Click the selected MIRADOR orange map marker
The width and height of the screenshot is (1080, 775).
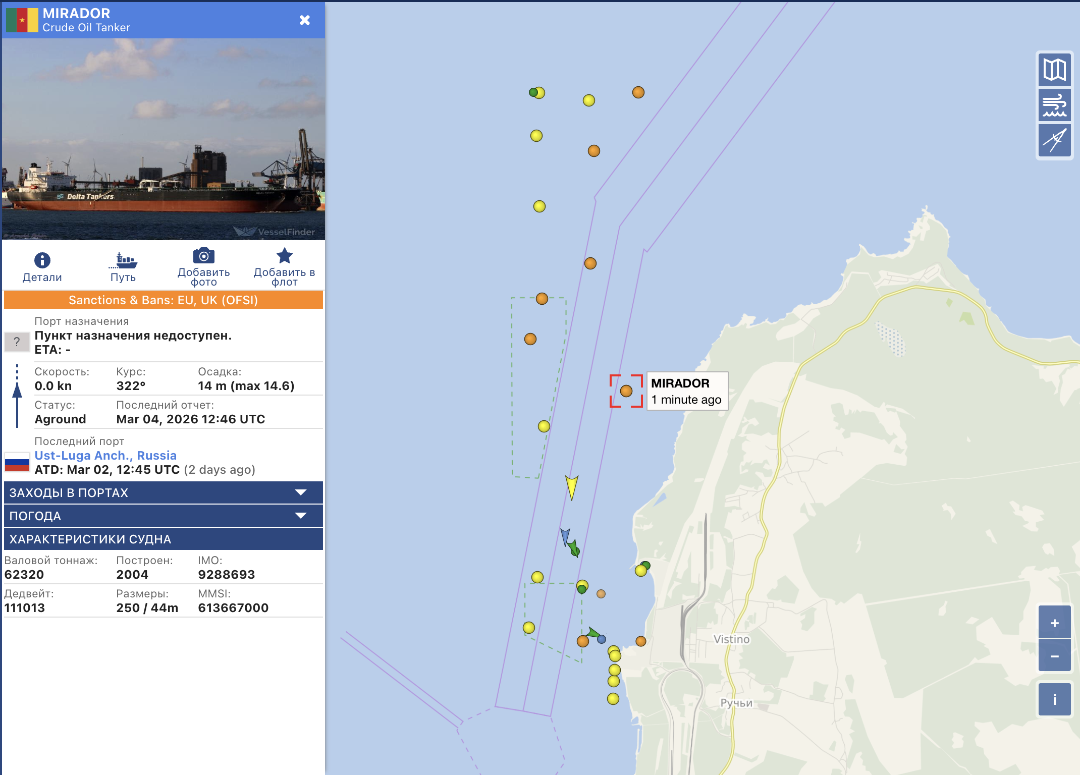[626, 391]
